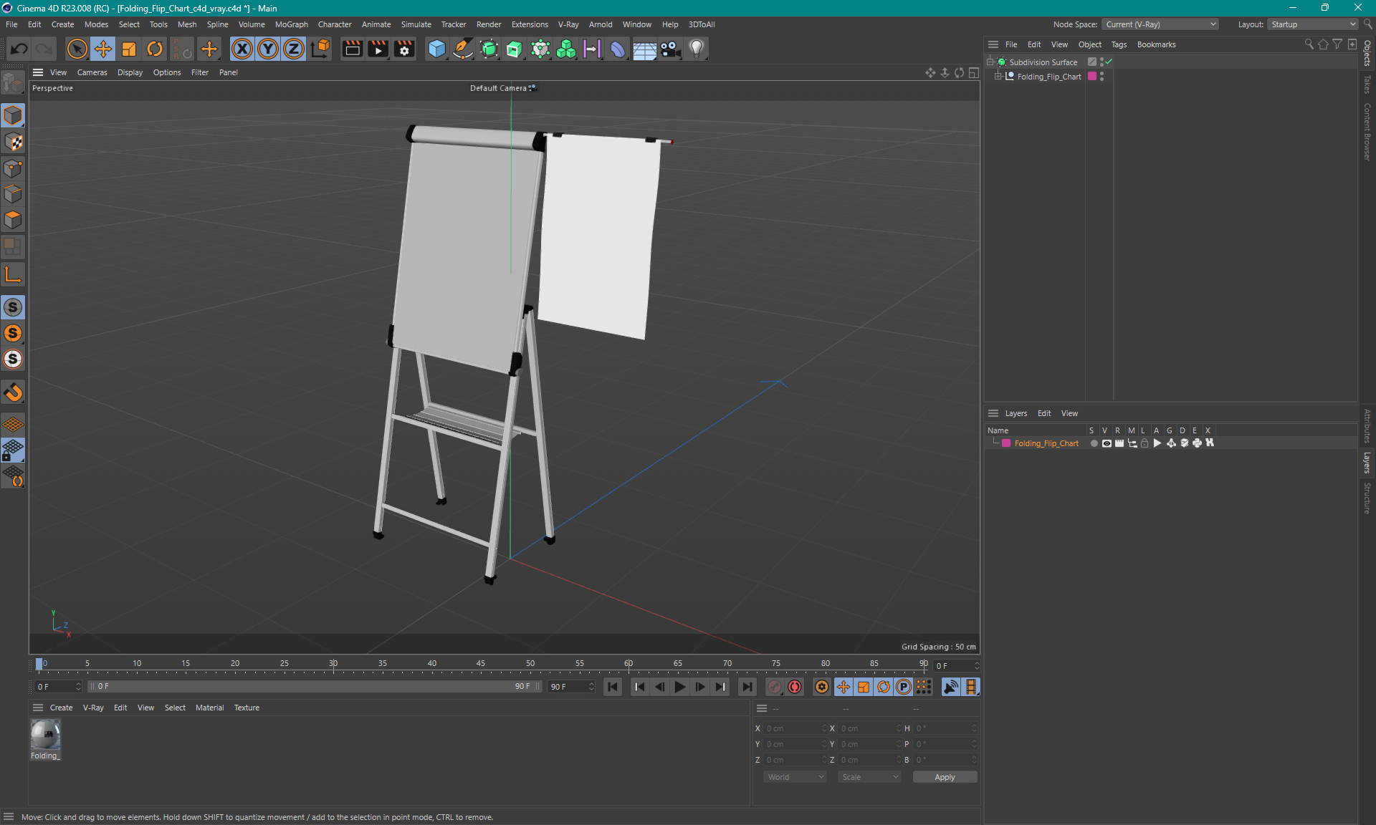The width and height of the screenshot is (1376, 825).
Task: Open Edit Render Settings icon
Action: (405, 49)
